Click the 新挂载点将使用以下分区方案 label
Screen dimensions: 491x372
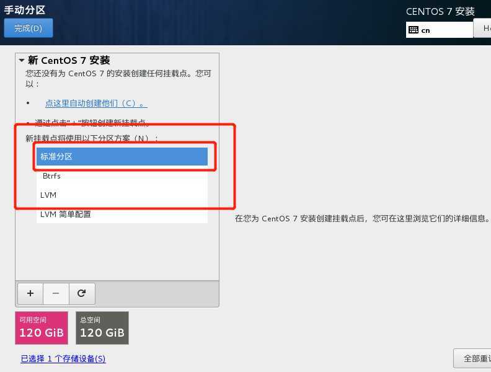[92, 138]
